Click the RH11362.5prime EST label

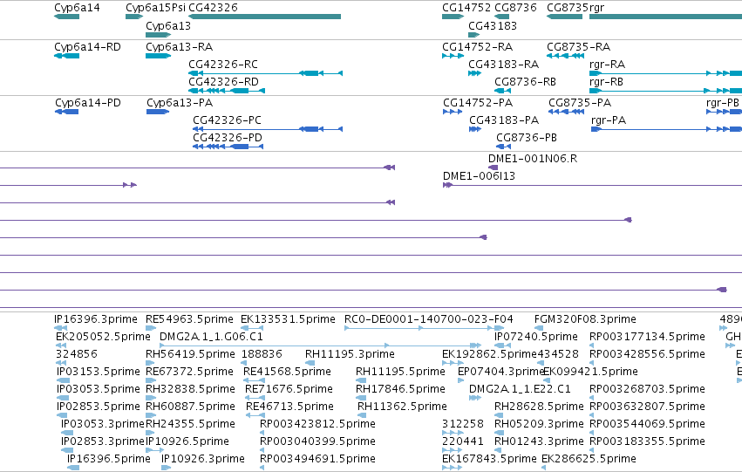tap(402, 407)
